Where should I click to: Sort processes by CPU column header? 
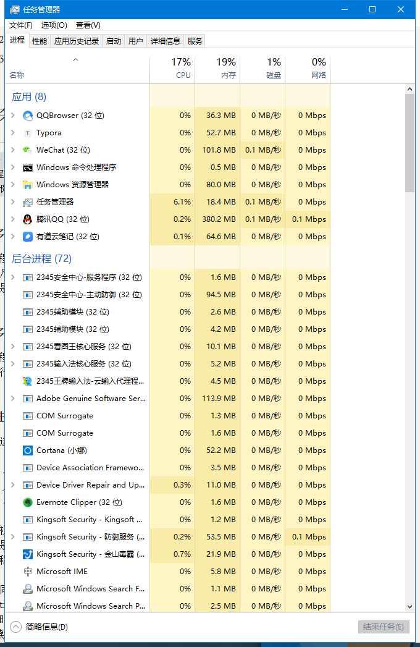coord(172,69)
